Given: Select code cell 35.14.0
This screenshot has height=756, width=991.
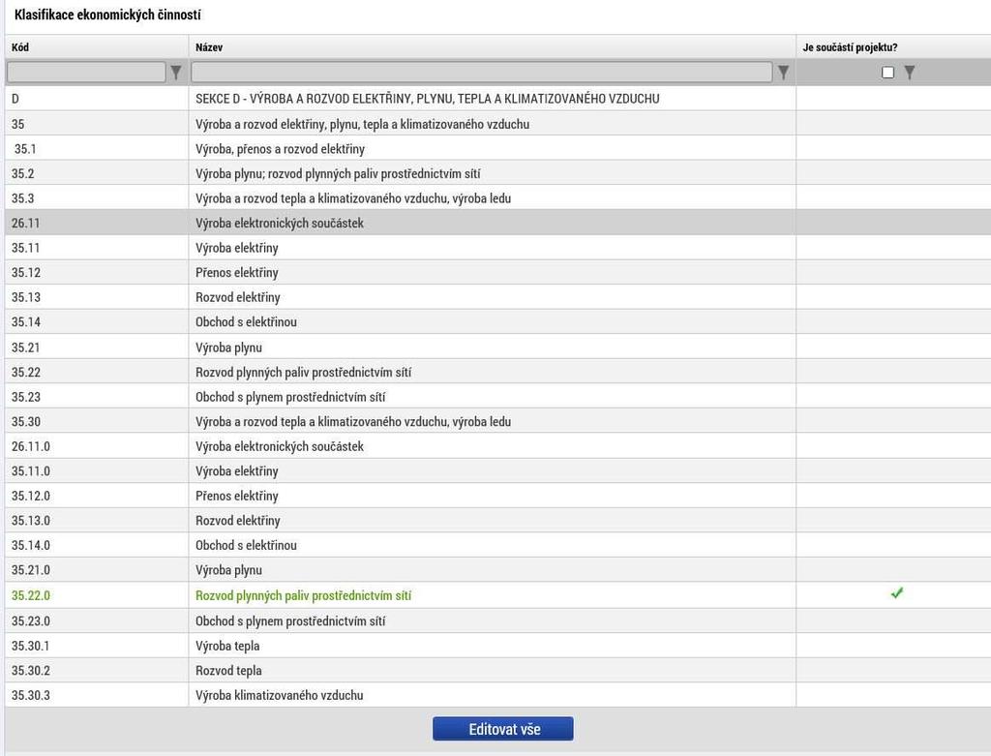Looking at the screenshot, I should 30,545.
